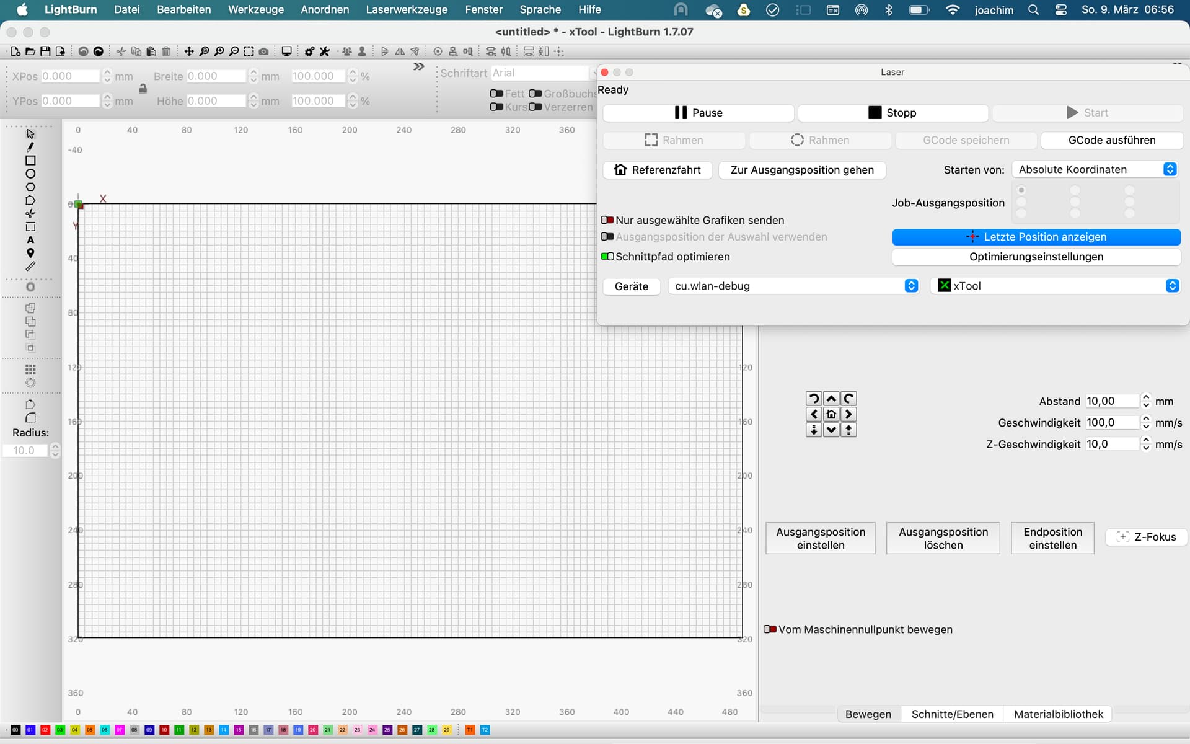The width and height of the screenshot is (1190, 744).
Task: Click the Preview monitor icon in toolbar
Action: coord(286,51)
